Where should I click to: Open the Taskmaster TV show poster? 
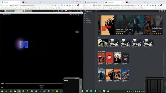101,58
